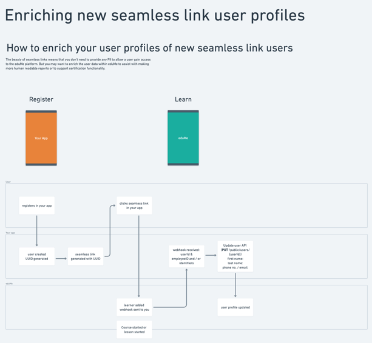Click arrow between webhook received and Update user API

pos(211,255)
